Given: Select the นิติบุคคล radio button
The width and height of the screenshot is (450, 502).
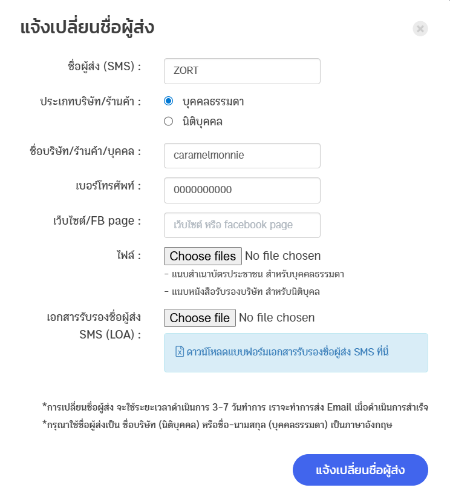Looking at the screenshot, I should click(x=169, y=121).
